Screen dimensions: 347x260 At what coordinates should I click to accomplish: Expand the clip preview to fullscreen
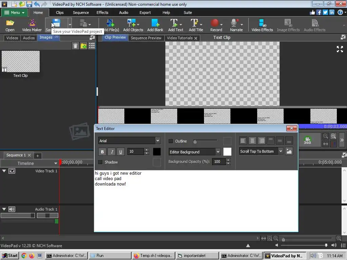tap(340, 49)
